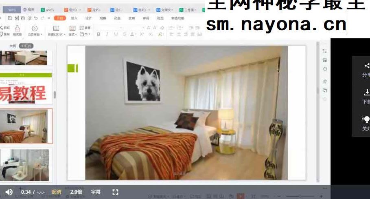Viewport: 370px width, 199px height.
Task: Open the 设计 ribbon tab
Action: point(88,18)
